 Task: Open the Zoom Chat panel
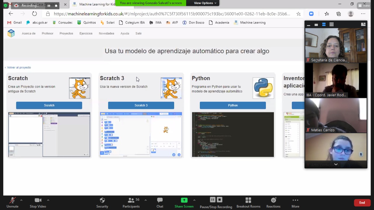click(x=160, y=200)
